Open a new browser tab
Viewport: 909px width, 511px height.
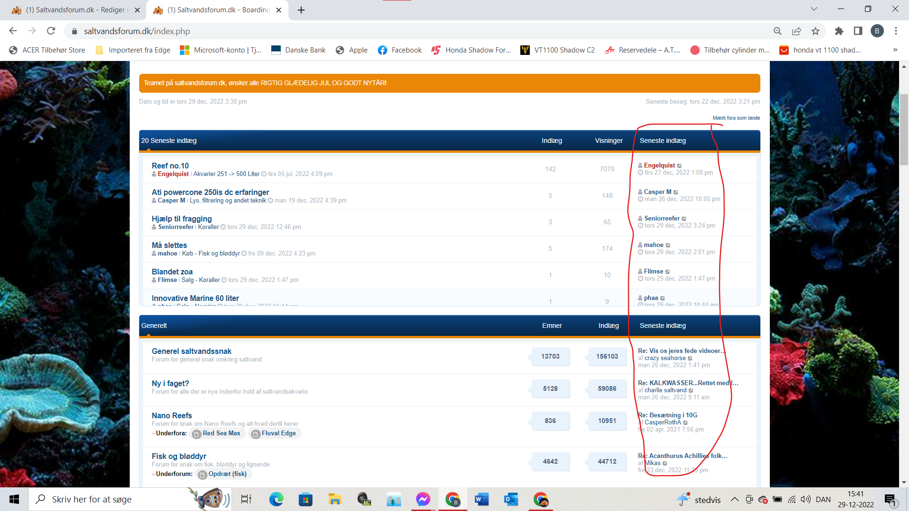pos(301,10)
